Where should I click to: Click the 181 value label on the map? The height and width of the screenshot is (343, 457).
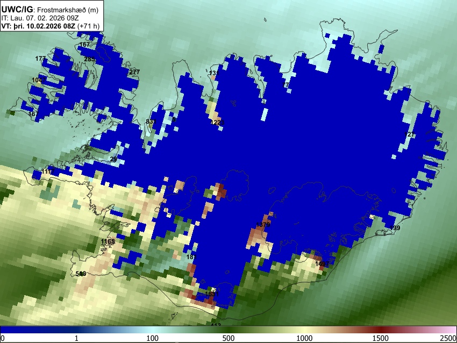point(191,257)
